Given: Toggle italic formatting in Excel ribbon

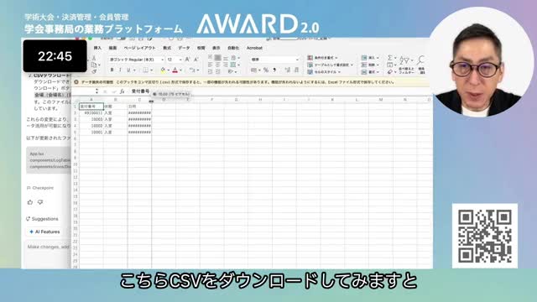Looking at the screenshot, I should pos(120,70).
